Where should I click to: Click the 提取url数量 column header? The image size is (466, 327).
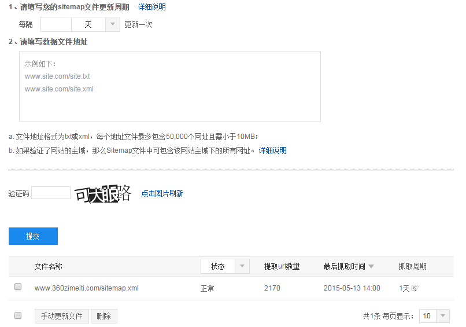pyautogui.click(x=282, y=266)
